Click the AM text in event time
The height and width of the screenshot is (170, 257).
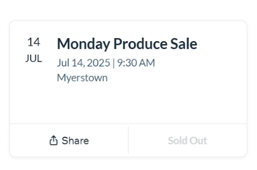(x=147, y=63)
